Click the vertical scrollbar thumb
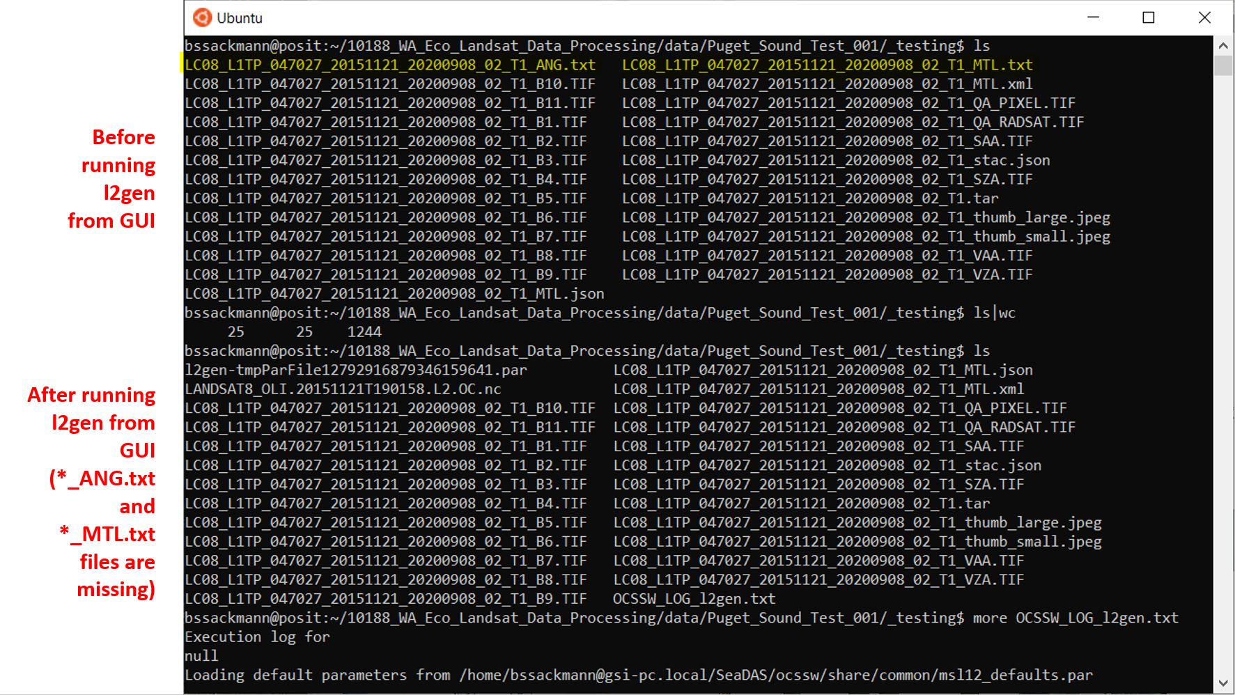 point(1223,65)
